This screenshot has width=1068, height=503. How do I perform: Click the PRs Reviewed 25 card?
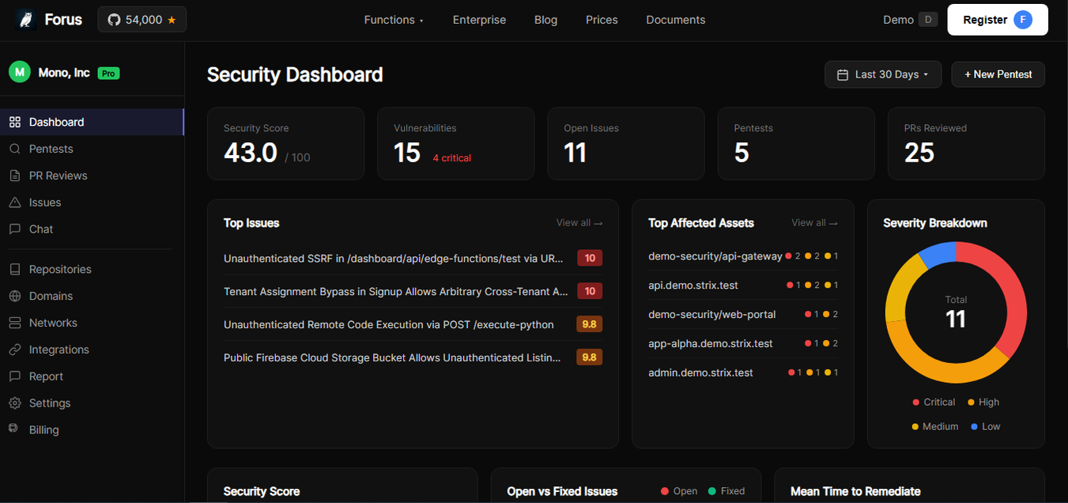tap(966, 144)
